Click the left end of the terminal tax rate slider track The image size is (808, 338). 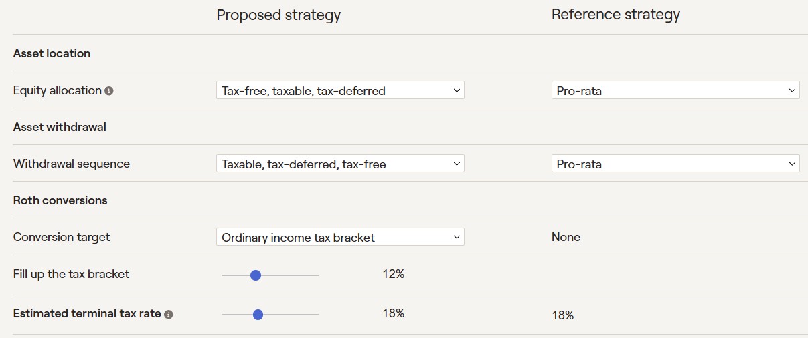(224, 314)
